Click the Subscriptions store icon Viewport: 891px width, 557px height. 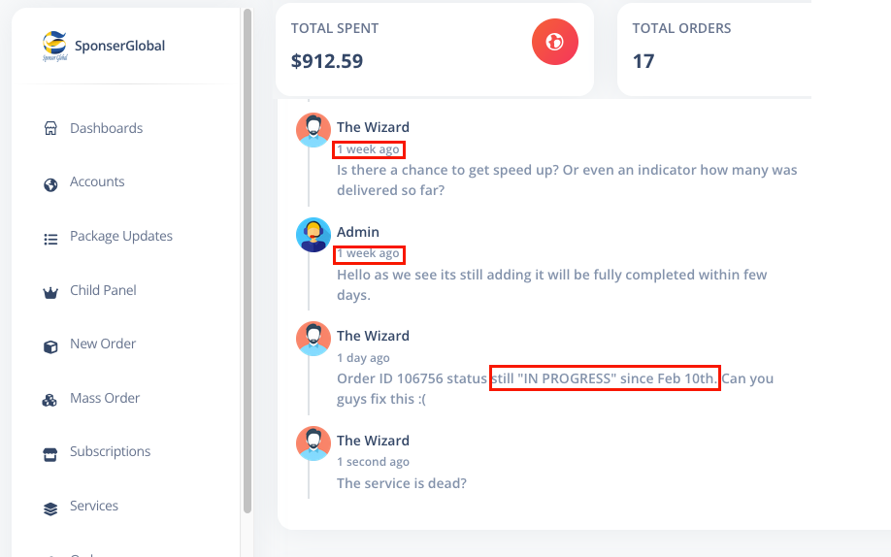click(50, 455)
